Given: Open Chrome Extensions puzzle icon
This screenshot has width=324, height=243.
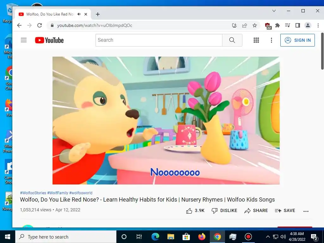Looking at the screenshot, I should pyautogui.click(x=277, y=25).
